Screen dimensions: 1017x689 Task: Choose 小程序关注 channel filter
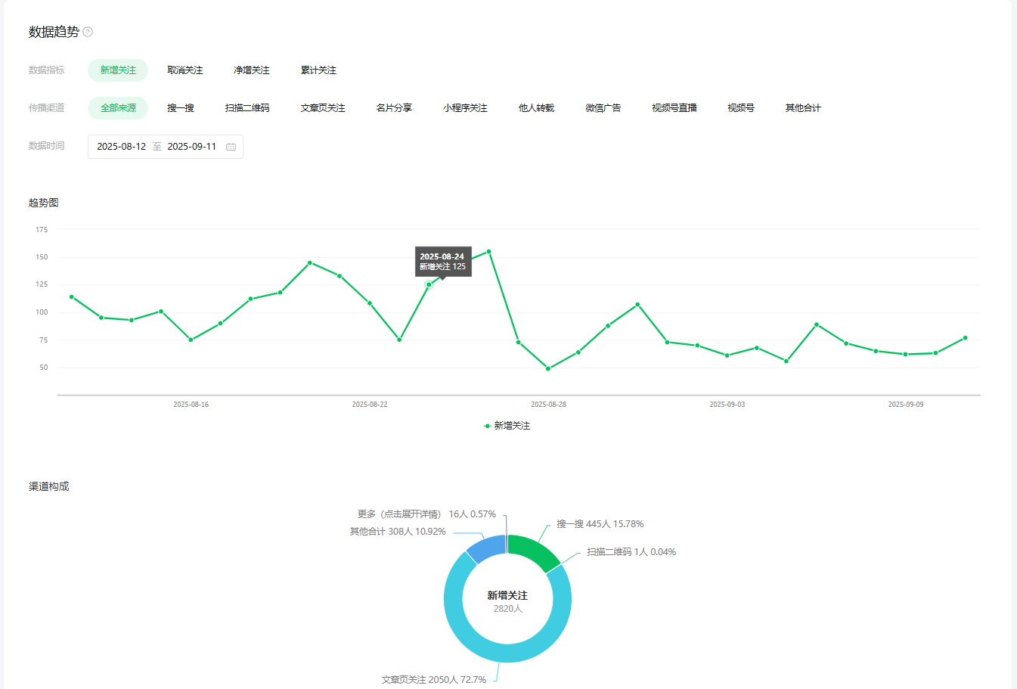point(465,108)
